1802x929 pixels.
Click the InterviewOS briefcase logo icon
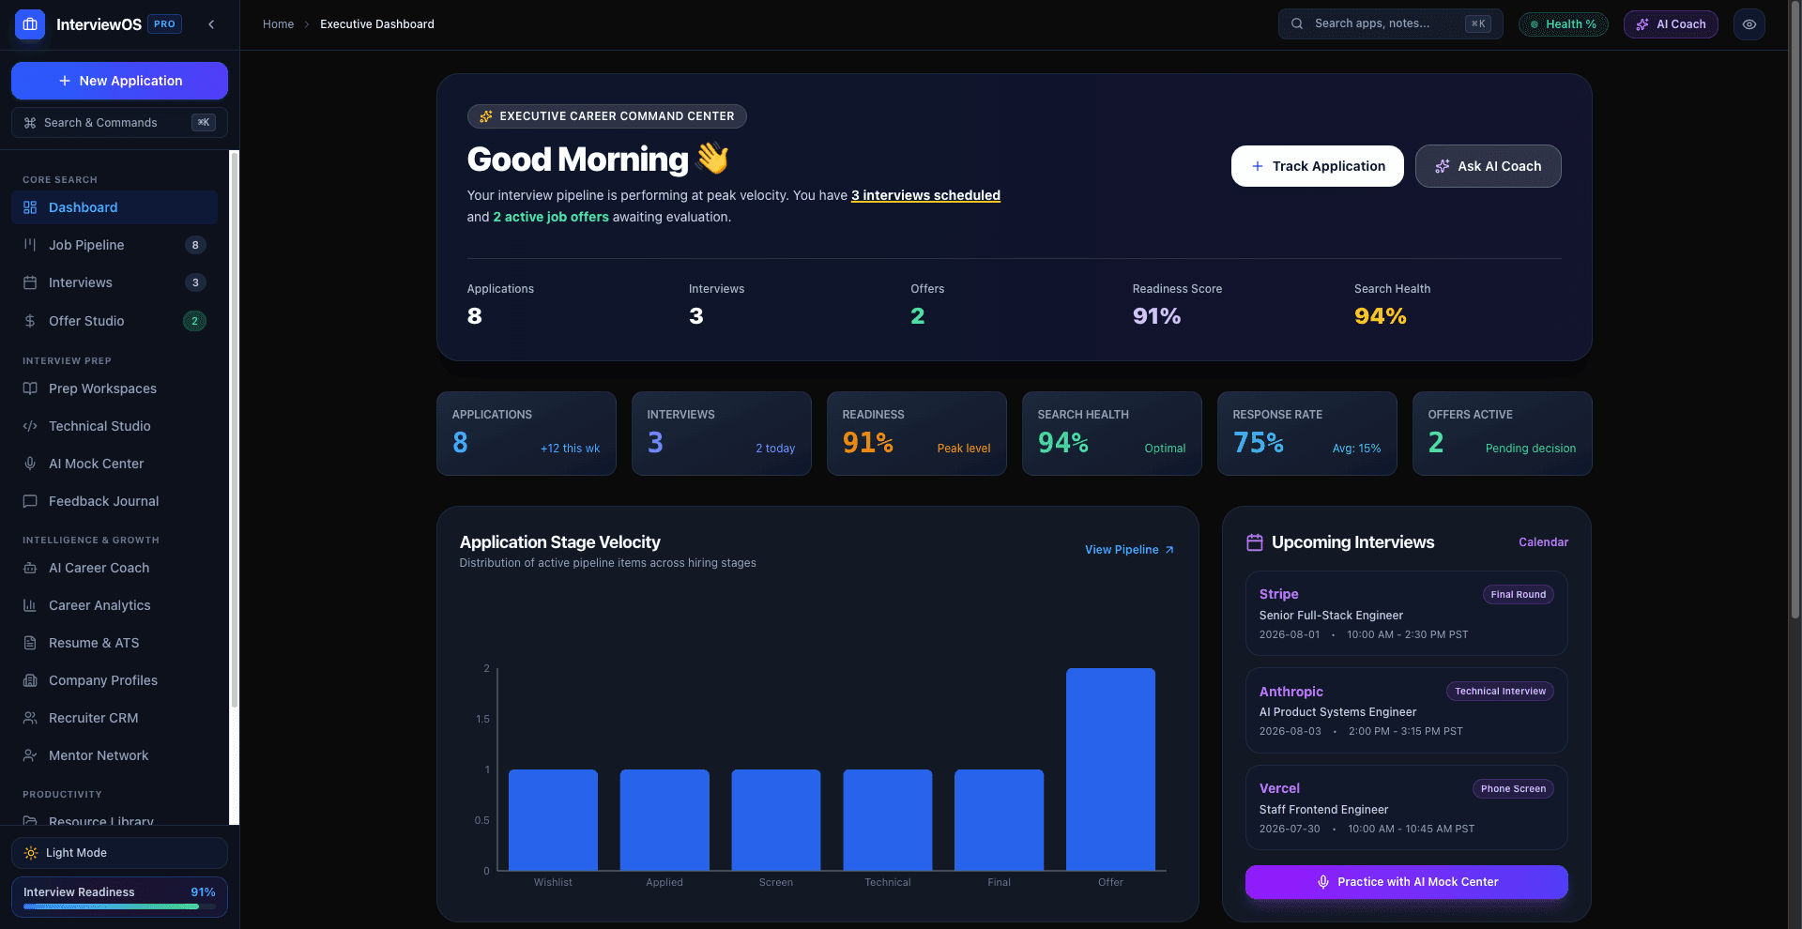[30, 24]
